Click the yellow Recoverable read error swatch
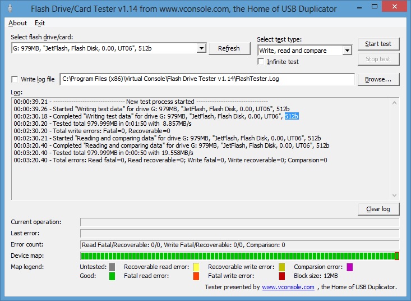411x301 pixels. tap(196, 267)
